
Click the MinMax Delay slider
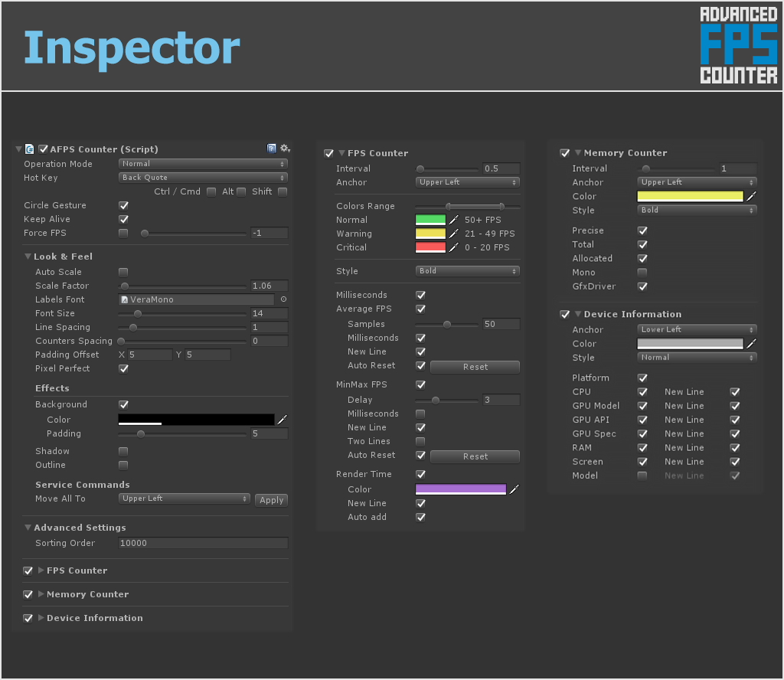point(447,400)
